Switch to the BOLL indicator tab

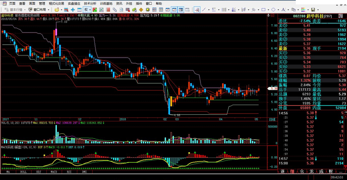tap(23, 172)
